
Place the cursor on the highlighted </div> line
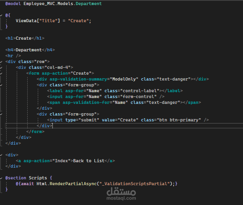pyautogui.click(x=124, y=126)
